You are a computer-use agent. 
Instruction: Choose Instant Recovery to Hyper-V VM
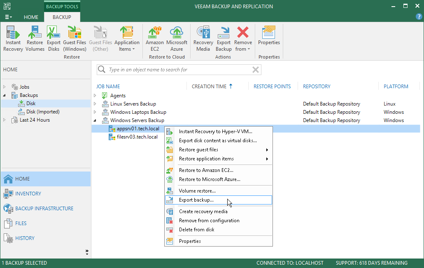tap(219, 132)
